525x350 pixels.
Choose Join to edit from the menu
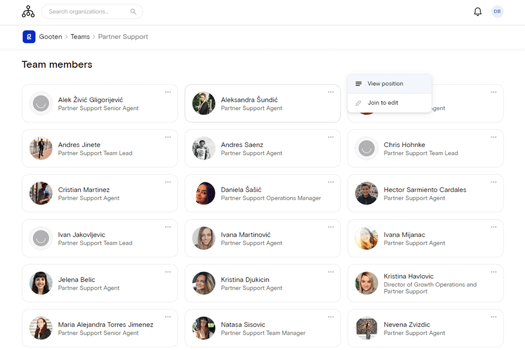click(389, 103)
